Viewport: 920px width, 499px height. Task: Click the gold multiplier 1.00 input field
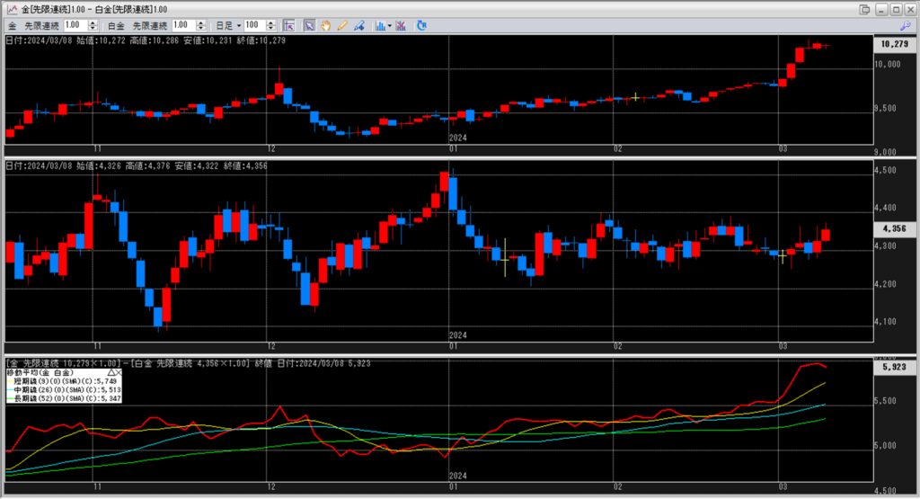point(74,25)
